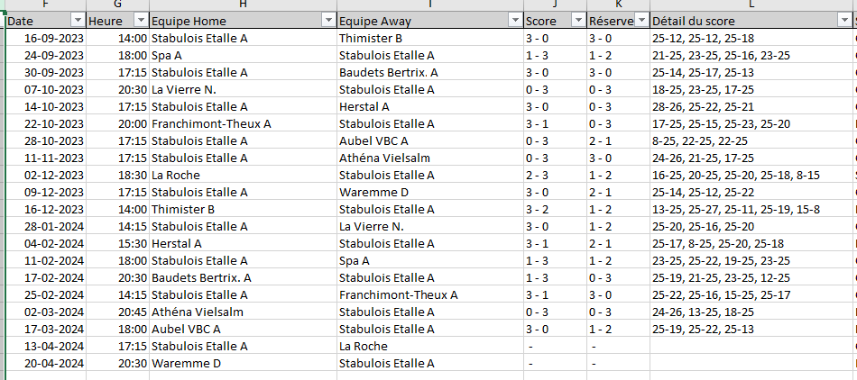Image resolution: width=857 pixels, height=380 pixels.
Task: Open the Equipe Away filter dropdown
Action: point(515,21)
